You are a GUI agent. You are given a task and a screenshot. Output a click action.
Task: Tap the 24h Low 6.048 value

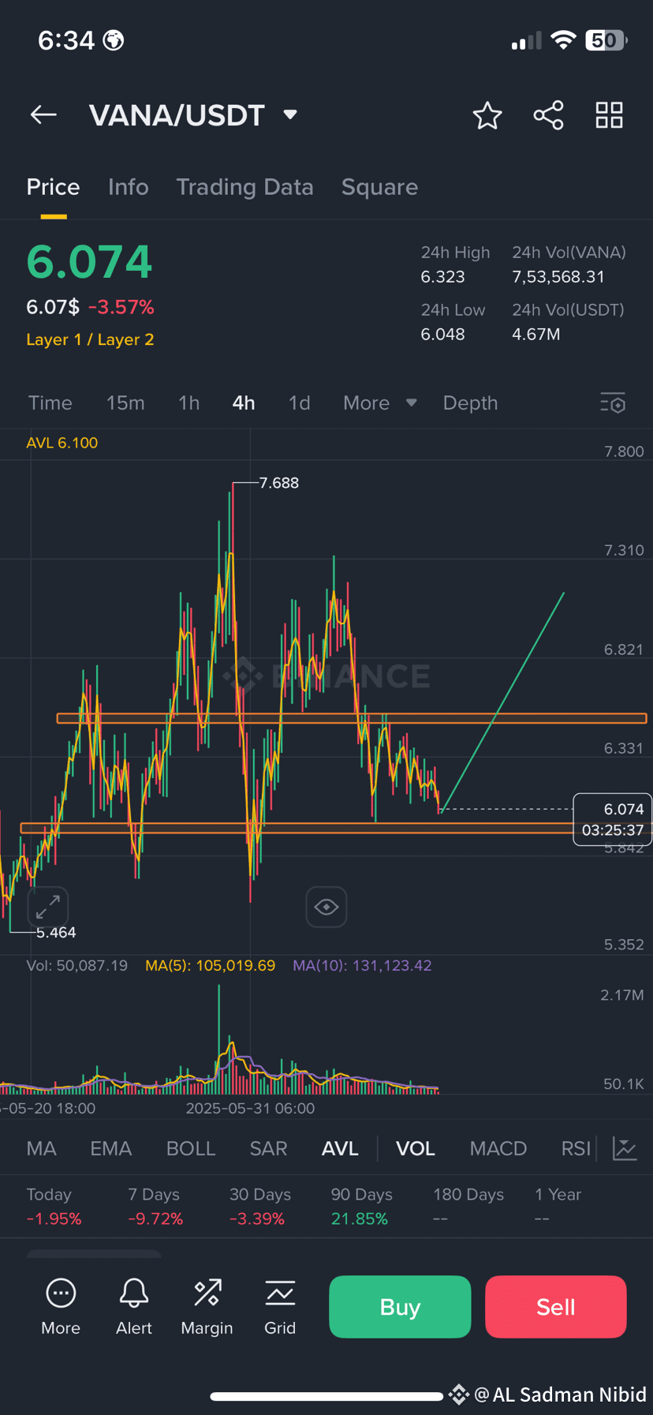tap(442, 335)
